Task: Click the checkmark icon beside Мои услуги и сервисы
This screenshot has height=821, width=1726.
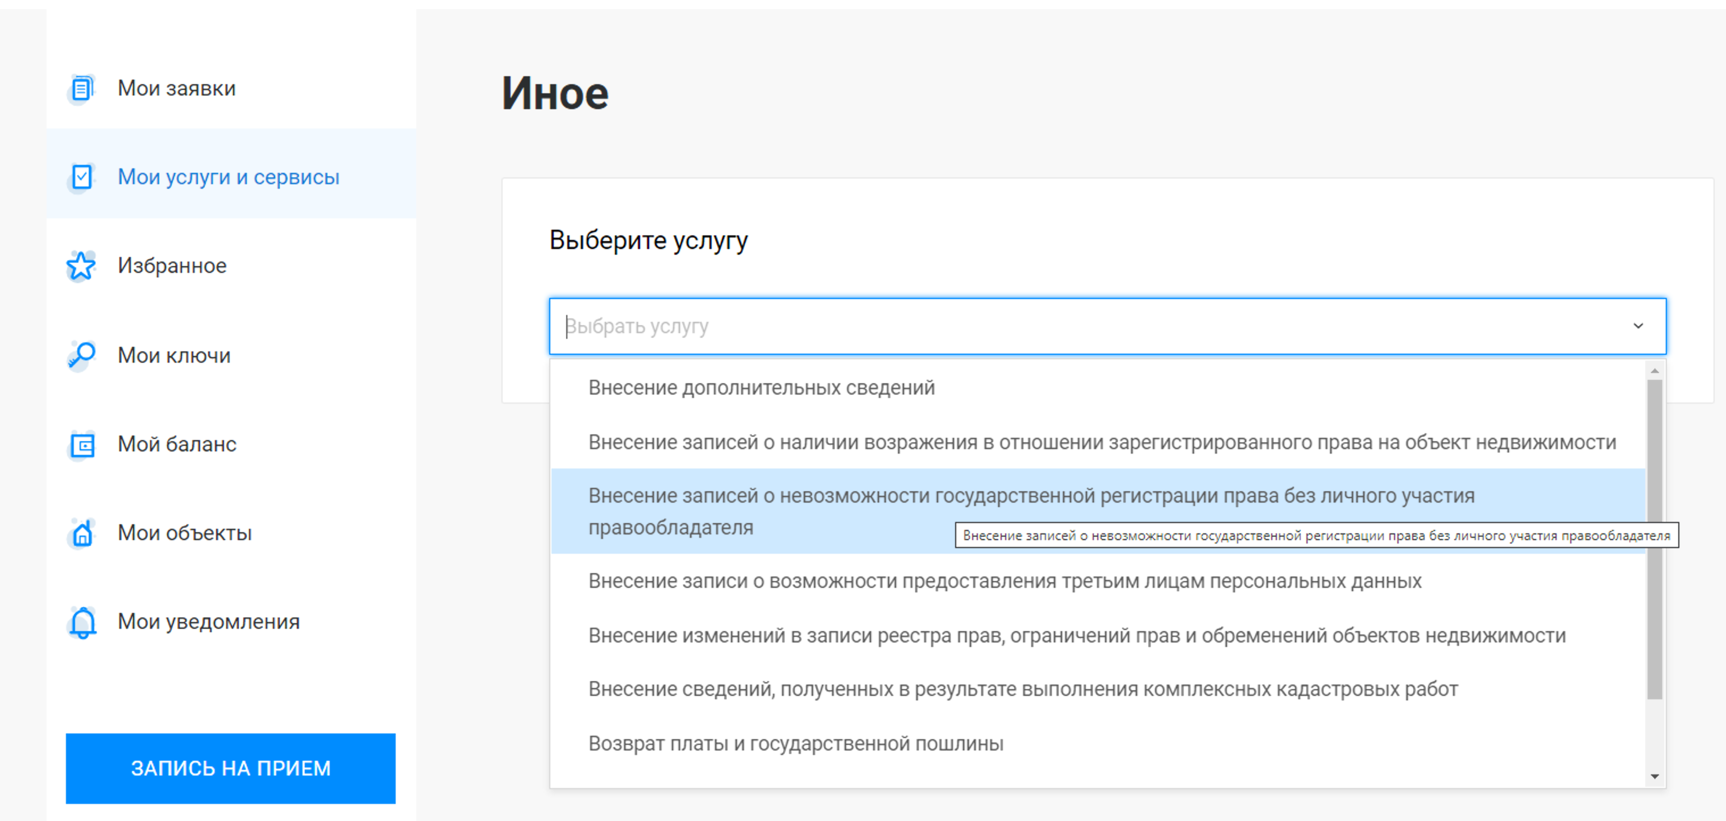Action: 81,177
